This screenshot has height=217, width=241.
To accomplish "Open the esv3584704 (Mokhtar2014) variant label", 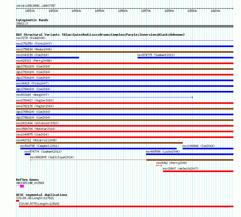I will click(36, 129).
